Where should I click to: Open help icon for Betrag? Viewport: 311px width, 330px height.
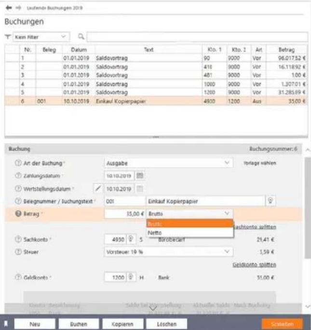18,214
